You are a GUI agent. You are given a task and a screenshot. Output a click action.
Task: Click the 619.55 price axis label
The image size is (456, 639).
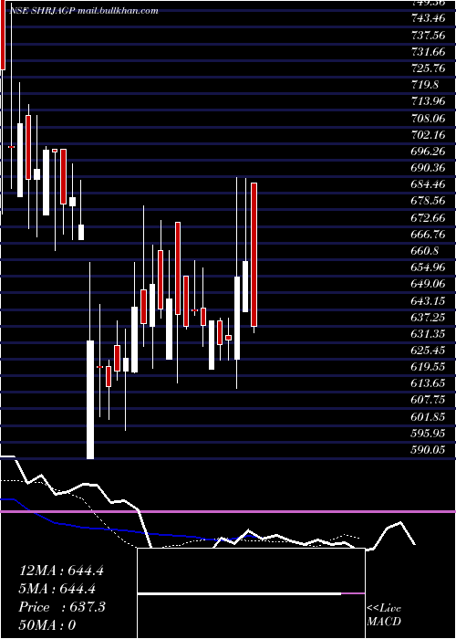[426, 367]
